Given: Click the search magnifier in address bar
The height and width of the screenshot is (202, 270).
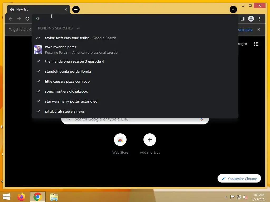Looking at the screenshot, I should click(38, 19).
